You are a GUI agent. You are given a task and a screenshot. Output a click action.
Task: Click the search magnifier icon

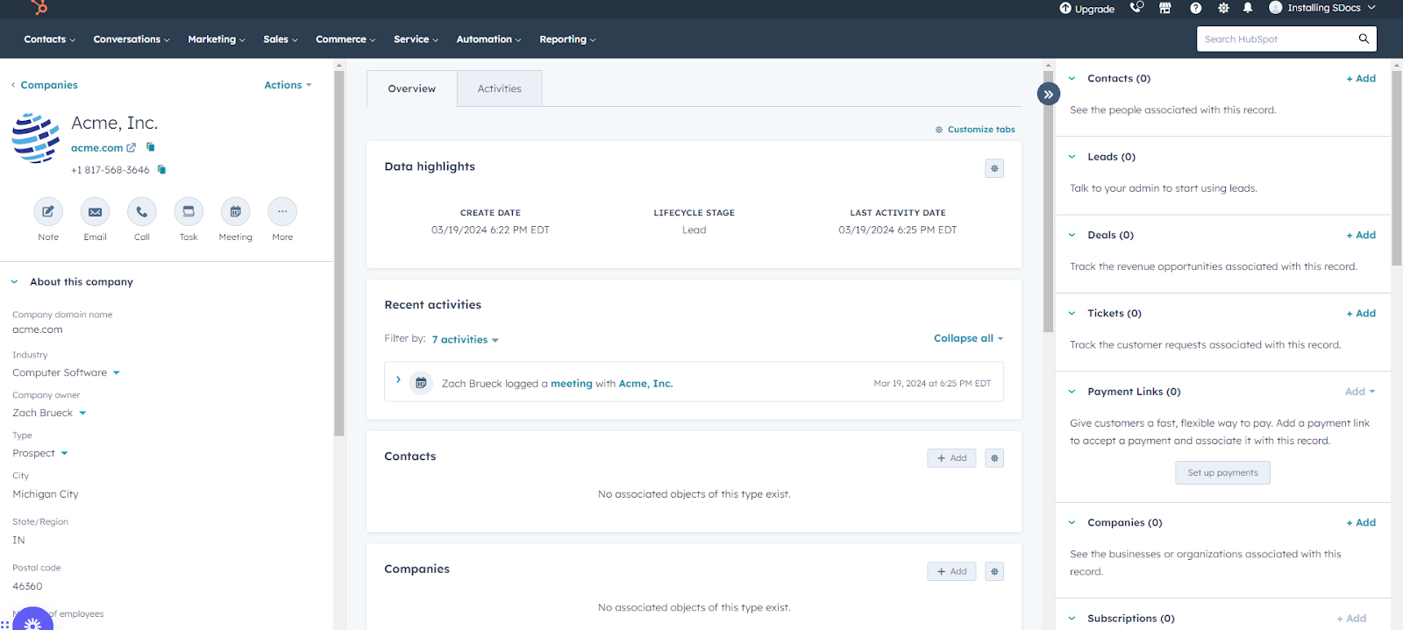(x=1364, y=39)
